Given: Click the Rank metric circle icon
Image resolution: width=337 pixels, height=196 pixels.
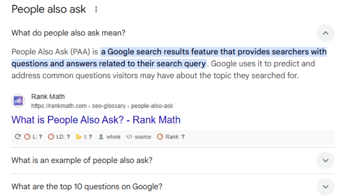Looking at the screenshot, I should (x=160, y=137).
